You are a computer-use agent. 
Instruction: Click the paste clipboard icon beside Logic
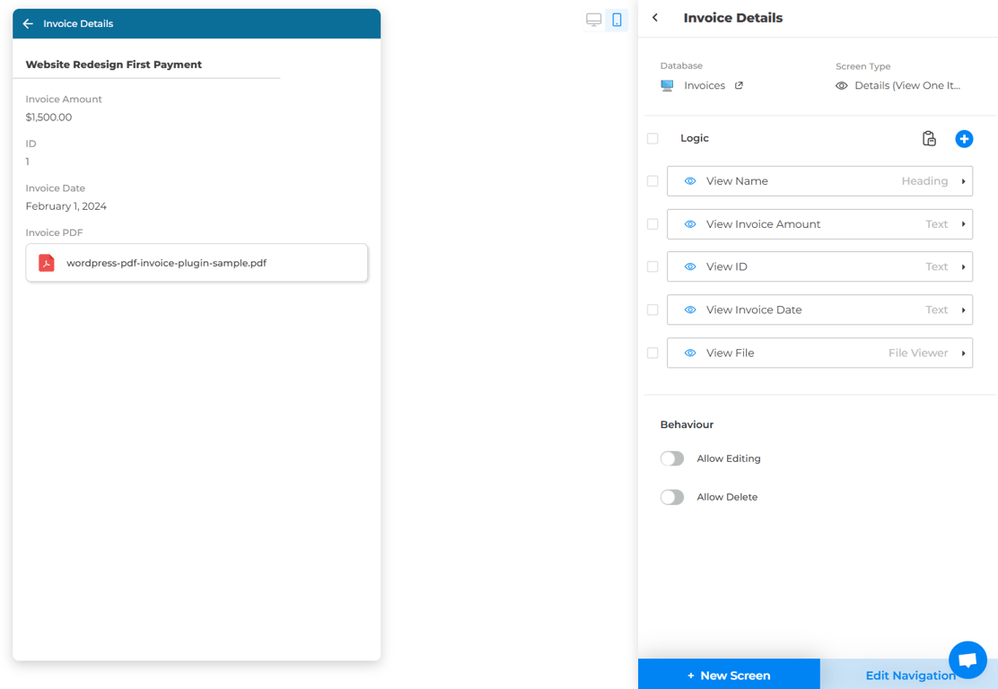coord(929,139)
